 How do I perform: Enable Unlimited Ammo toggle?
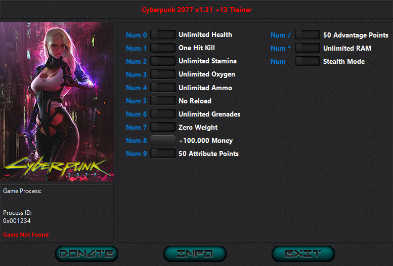pos(163,88)
